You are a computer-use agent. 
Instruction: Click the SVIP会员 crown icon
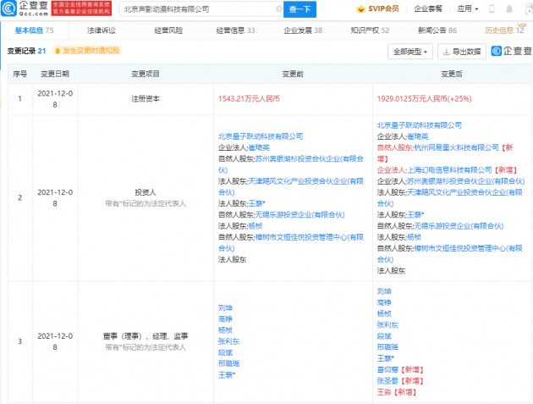point(359,10)
